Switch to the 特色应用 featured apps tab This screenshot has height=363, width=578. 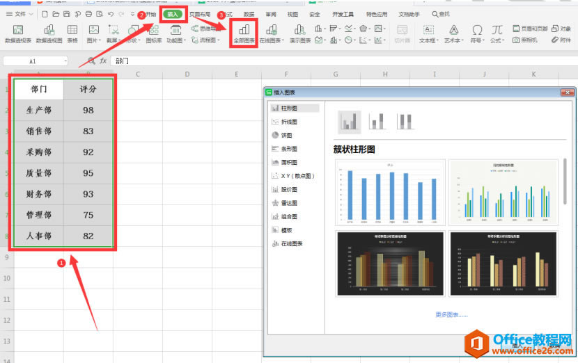[376, 14]
